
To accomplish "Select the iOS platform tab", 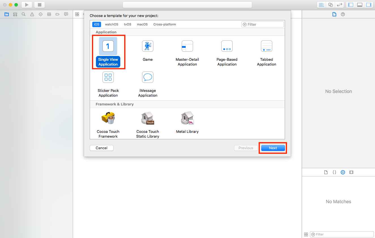I will [97, 24].
